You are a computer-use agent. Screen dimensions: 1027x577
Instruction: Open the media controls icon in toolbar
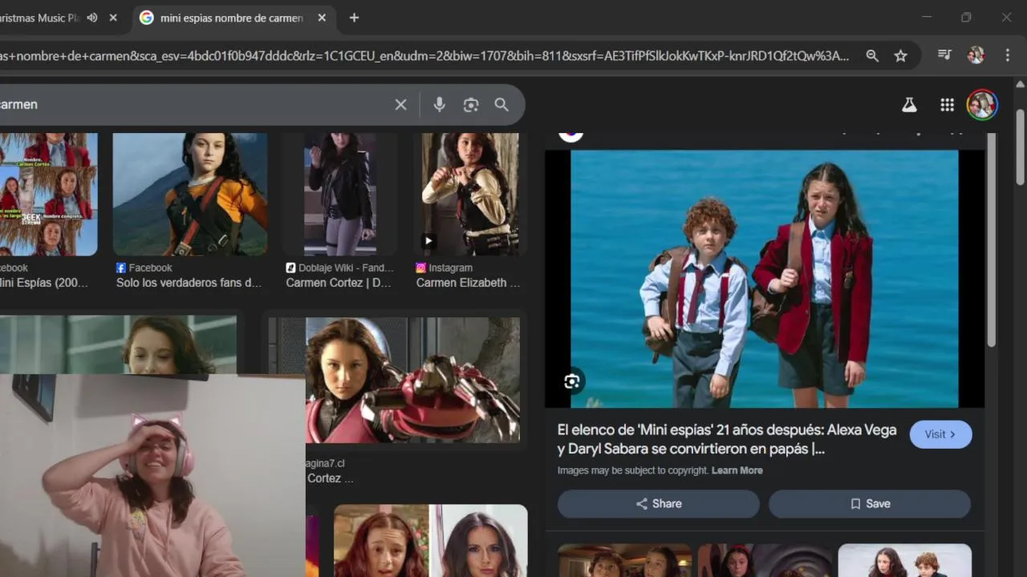(x=944, y=55)
